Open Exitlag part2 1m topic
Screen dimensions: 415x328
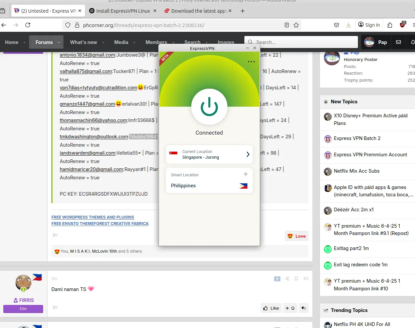(x=351, y=248)
